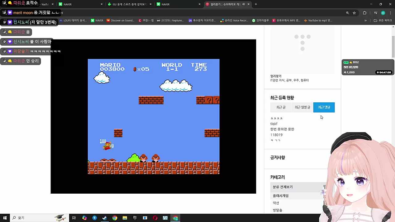
Task: Open the 217270 | Neptune bookmark
Action: click(x=170, y=20)
